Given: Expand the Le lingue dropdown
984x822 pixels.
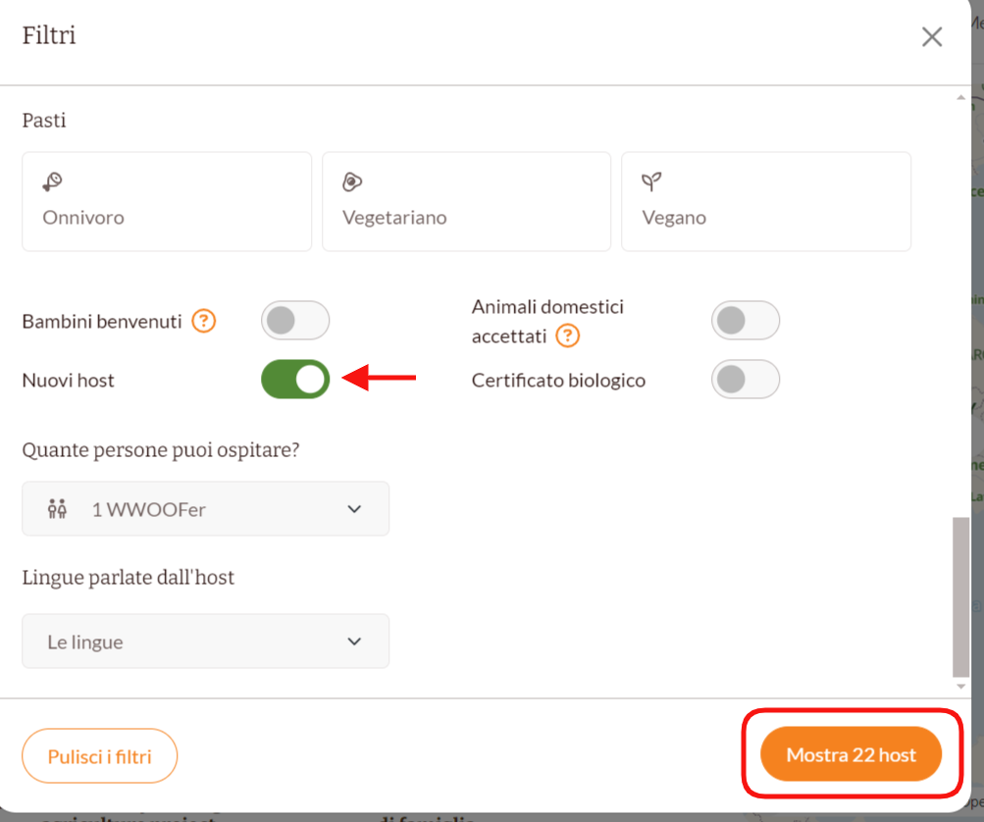Looking at the screenshot, I should coord(205,642).
